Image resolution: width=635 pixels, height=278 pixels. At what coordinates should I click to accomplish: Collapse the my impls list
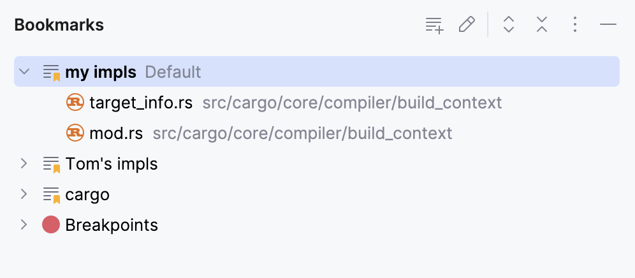(24, 71)
